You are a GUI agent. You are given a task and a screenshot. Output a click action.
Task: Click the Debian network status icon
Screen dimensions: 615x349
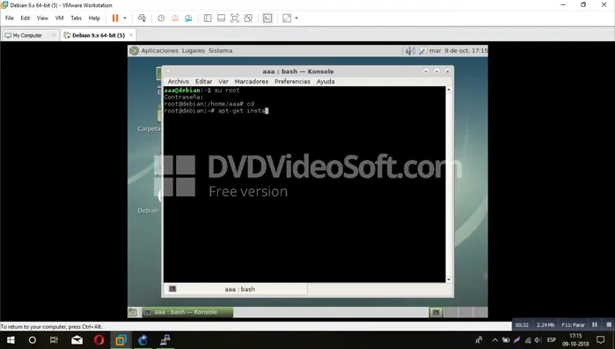click(423, 50)
